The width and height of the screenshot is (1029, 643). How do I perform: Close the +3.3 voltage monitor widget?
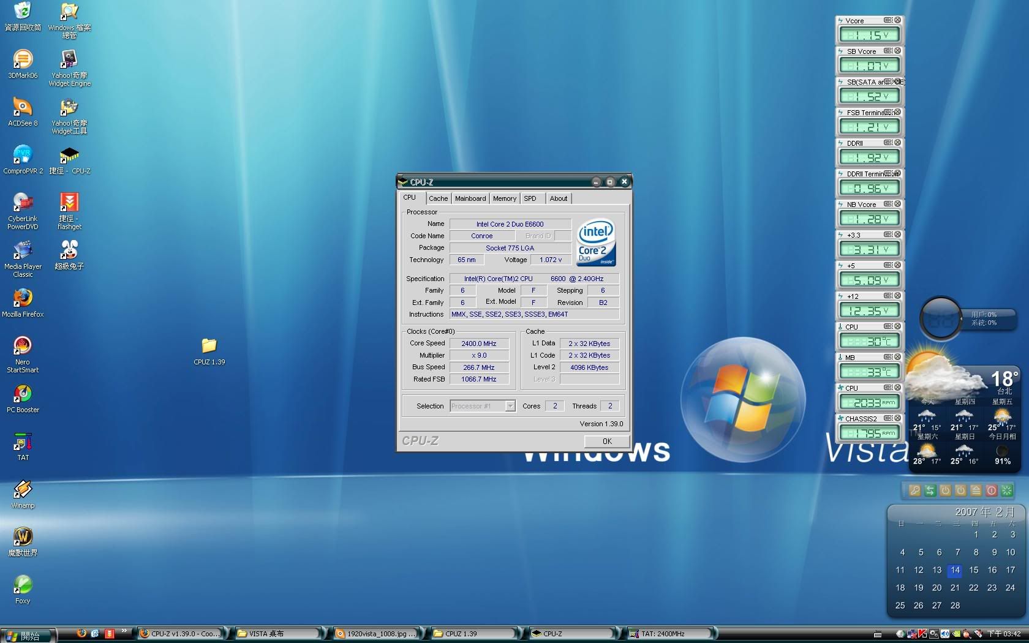pyautogui.click(x=897, y=235)
